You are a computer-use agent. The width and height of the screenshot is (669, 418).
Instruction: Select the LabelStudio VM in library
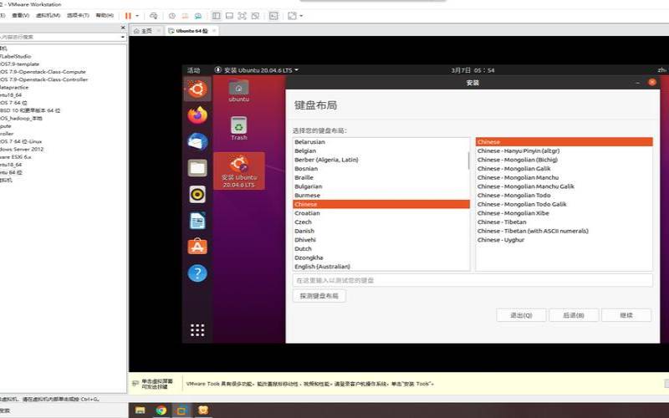[x=16, y=56]
